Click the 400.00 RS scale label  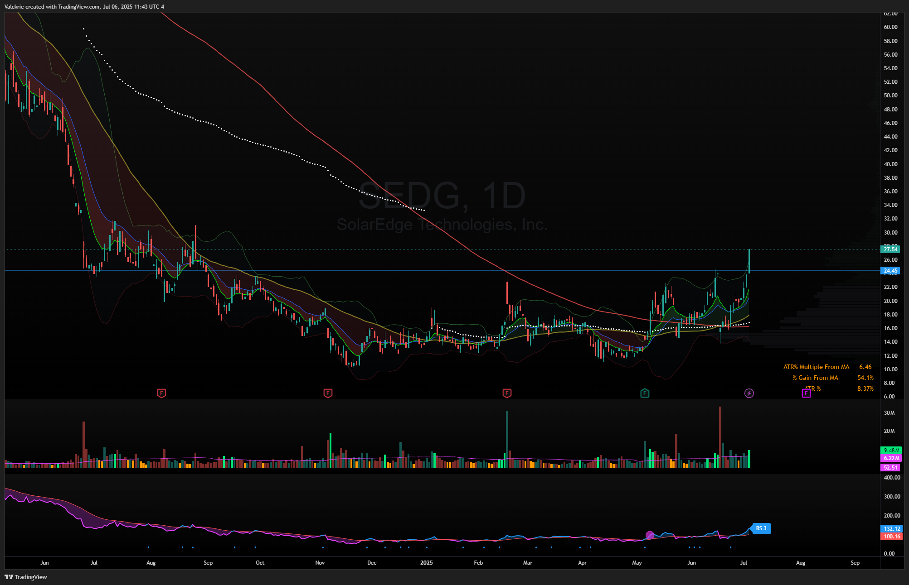(x=892, y=478)
